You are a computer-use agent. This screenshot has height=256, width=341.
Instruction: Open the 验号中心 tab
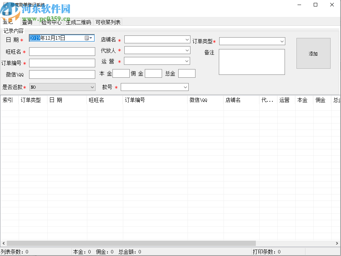click(51, 22)
